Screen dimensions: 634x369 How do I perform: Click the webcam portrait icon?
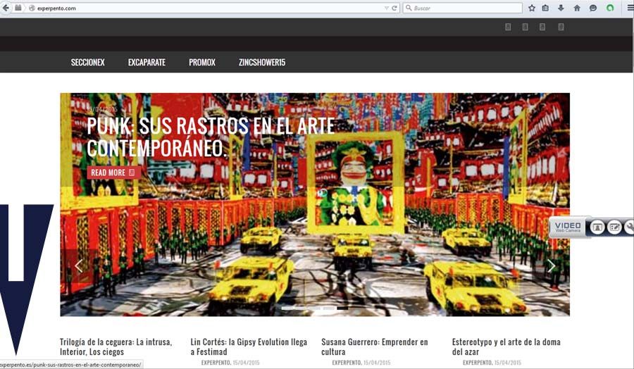[x=597, y=227]
